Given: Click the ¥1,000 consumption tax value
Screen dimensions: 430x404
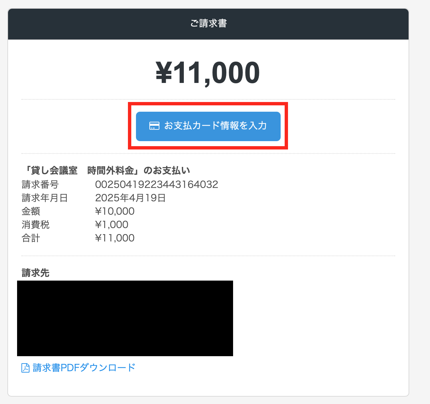Looking at the screenshot, I should (112, 225).
